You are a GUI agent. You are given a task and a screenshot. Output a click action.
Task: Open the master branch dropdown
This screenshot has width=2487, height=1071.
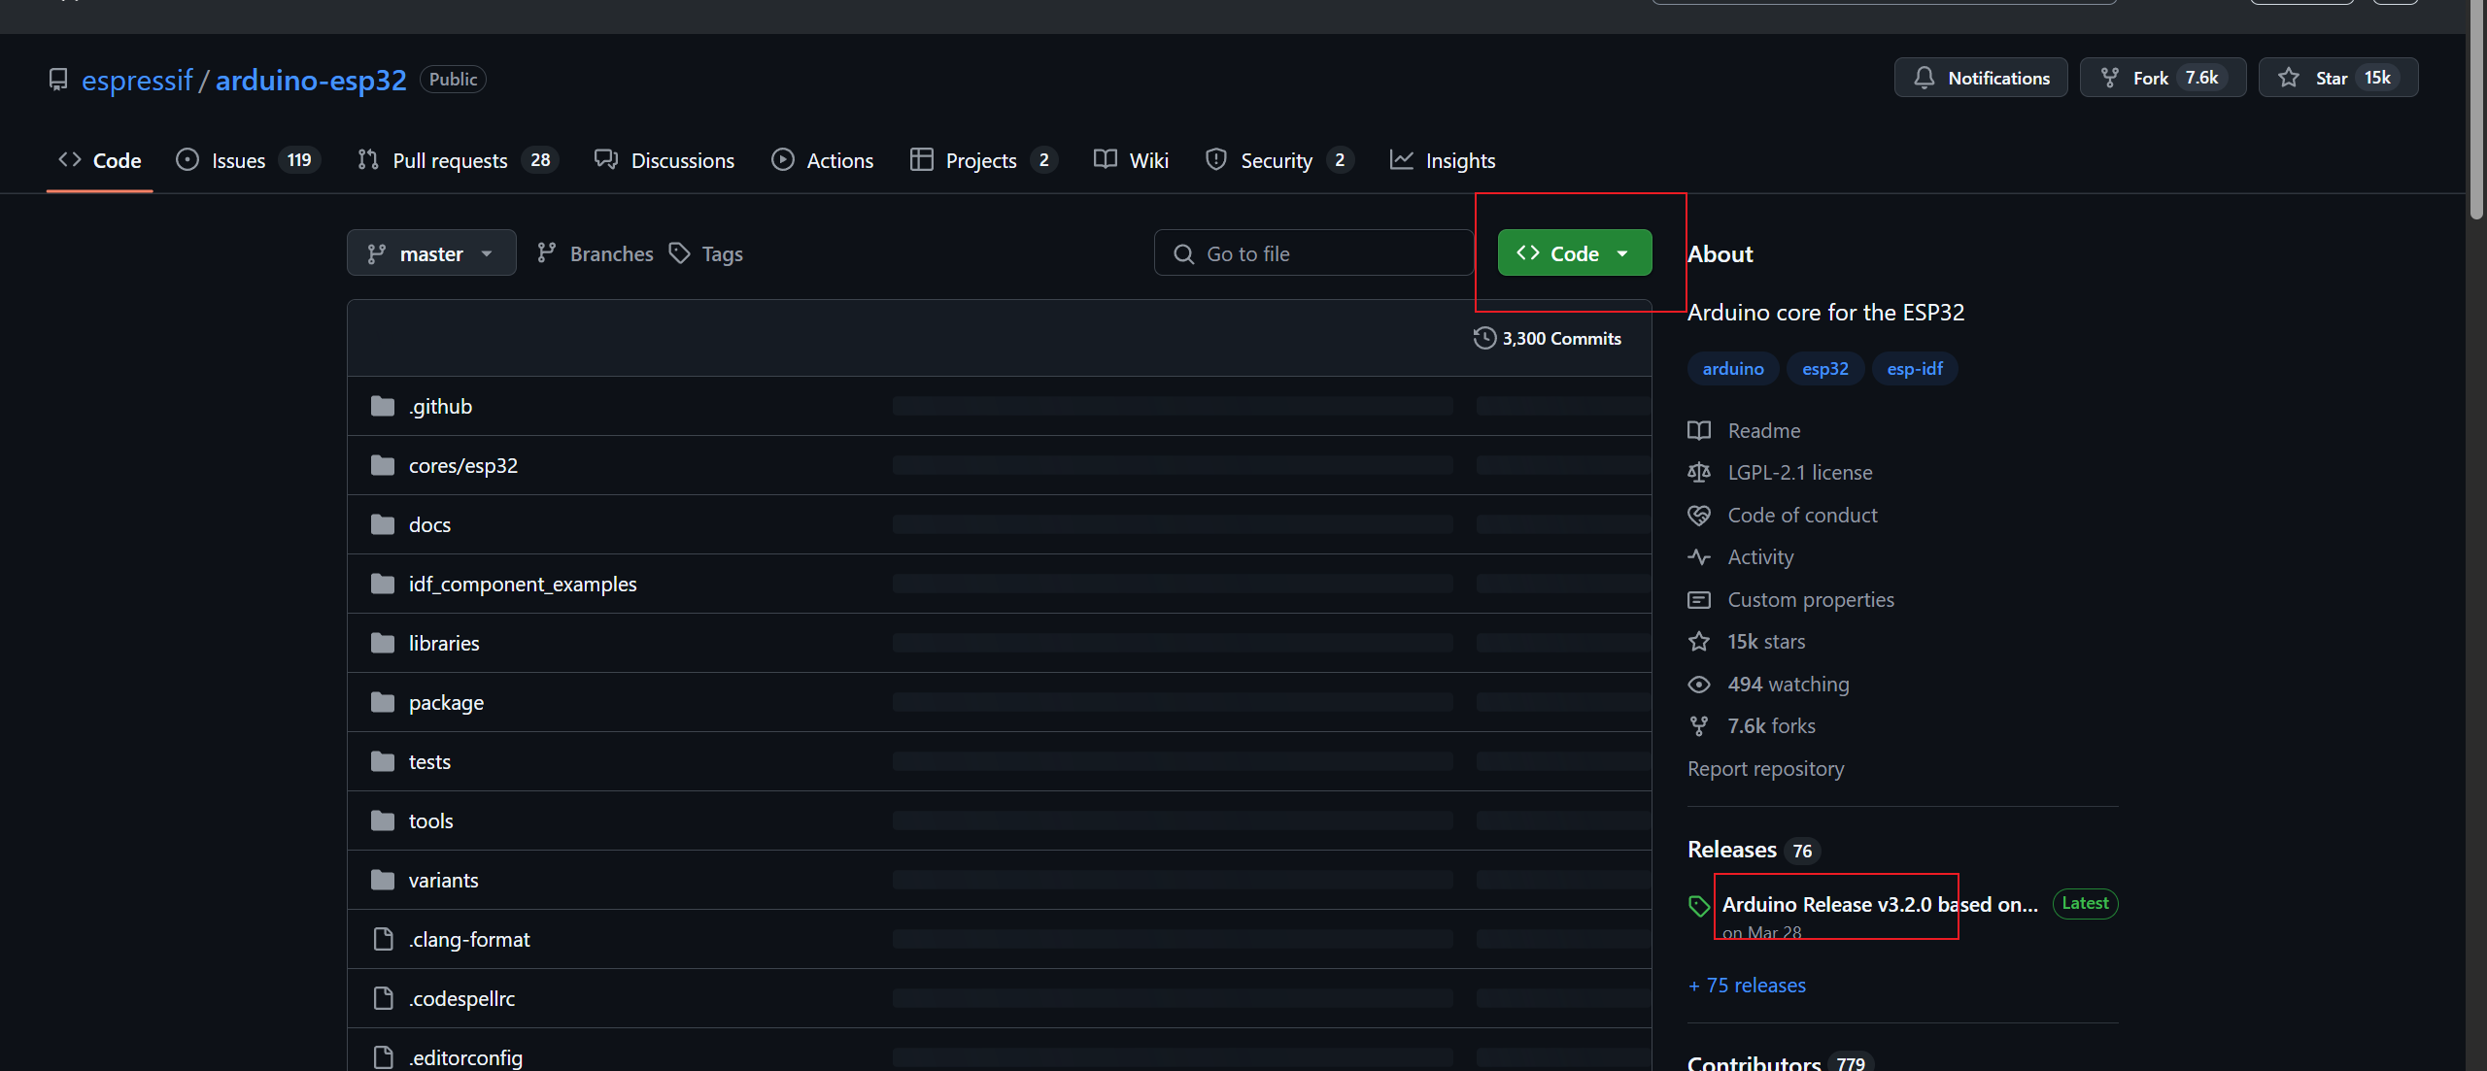tap(431, 253)
